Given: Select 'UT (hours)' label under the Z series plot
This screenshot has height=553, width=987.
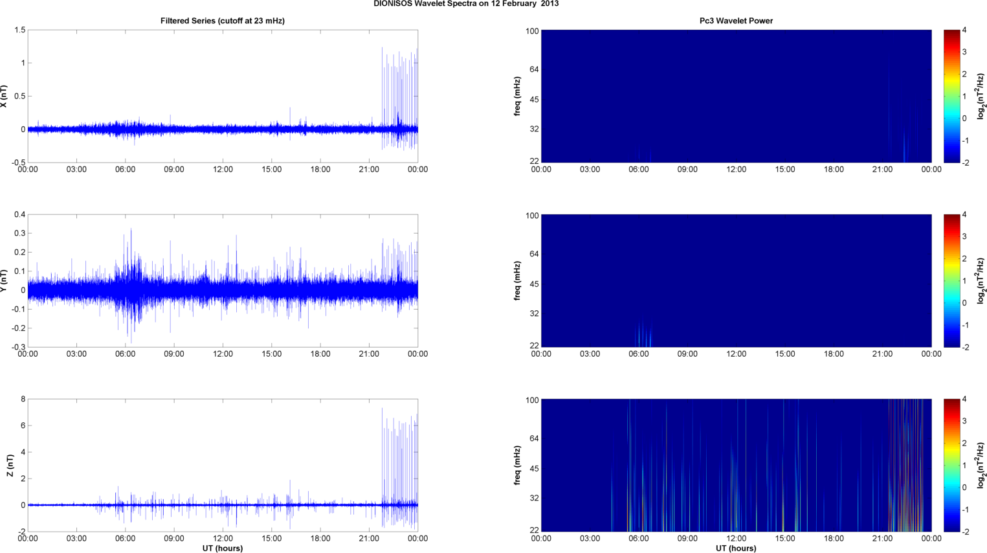Looking at the screenshot, I should click(x=223, y=548).
